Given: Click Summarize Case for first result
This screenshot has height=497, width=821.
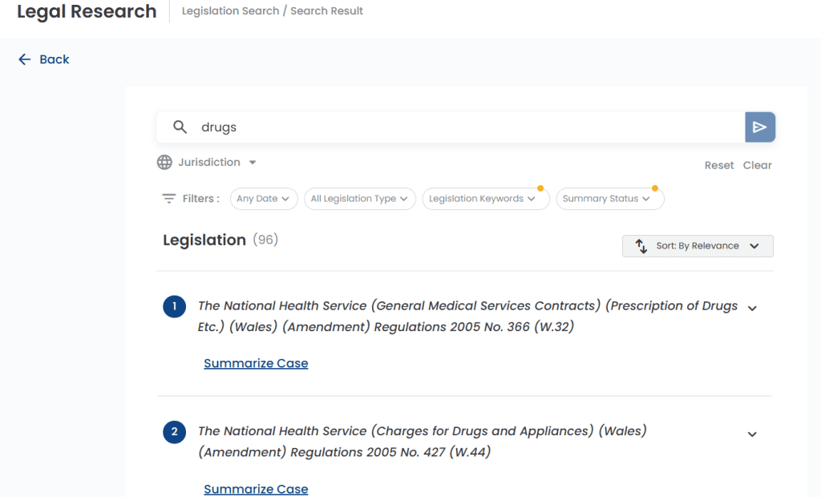Looking at the screenshot, I should pos(256,363).
